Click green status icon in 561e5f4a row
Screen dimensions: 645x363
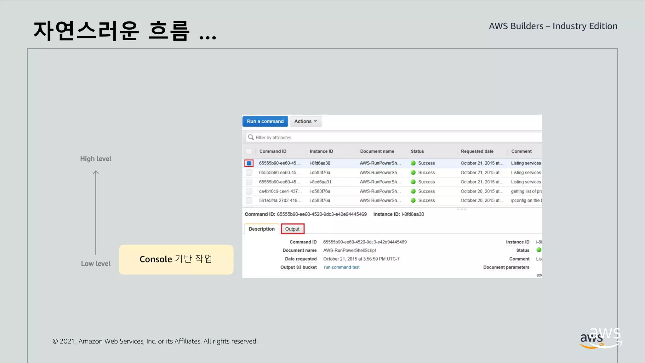coord(413,200)
